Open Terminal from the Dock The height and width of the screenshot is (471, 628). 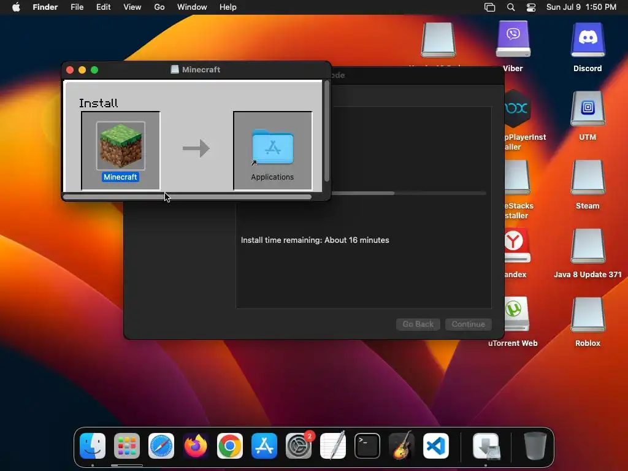tap(367, 446)
